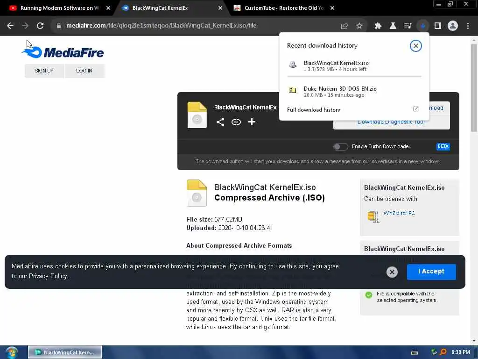478x359 pixels.
Task: Open BlackWingCat KernelEx.iso download entry
Action: click(x=354, y=66)
